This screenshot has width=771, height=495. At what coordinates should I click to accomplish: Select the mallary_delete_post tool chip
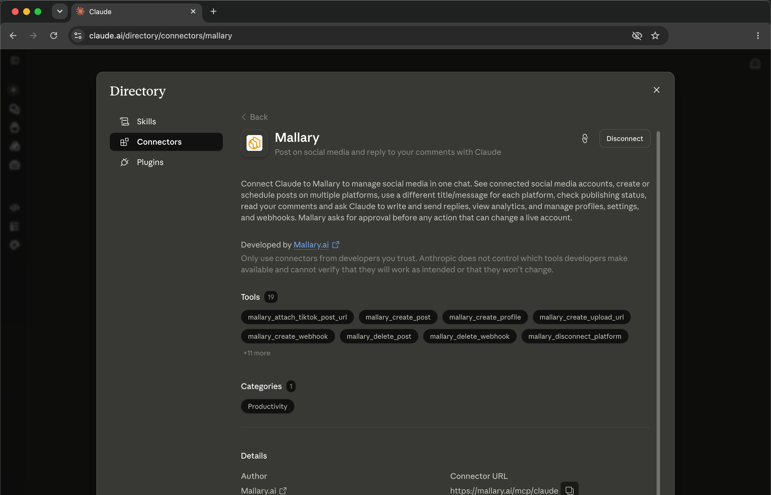click(x=379, y=336)
